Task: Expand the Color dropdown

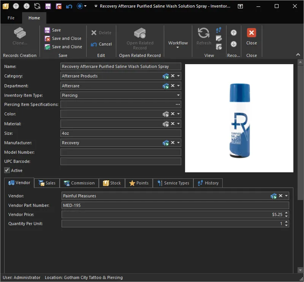Action: click(x=178, y=114)
